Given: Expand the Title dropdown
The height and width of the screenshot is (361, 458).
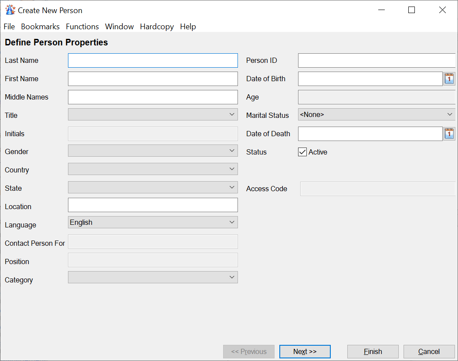Looking at the screenshot, I should pos(153,115).
